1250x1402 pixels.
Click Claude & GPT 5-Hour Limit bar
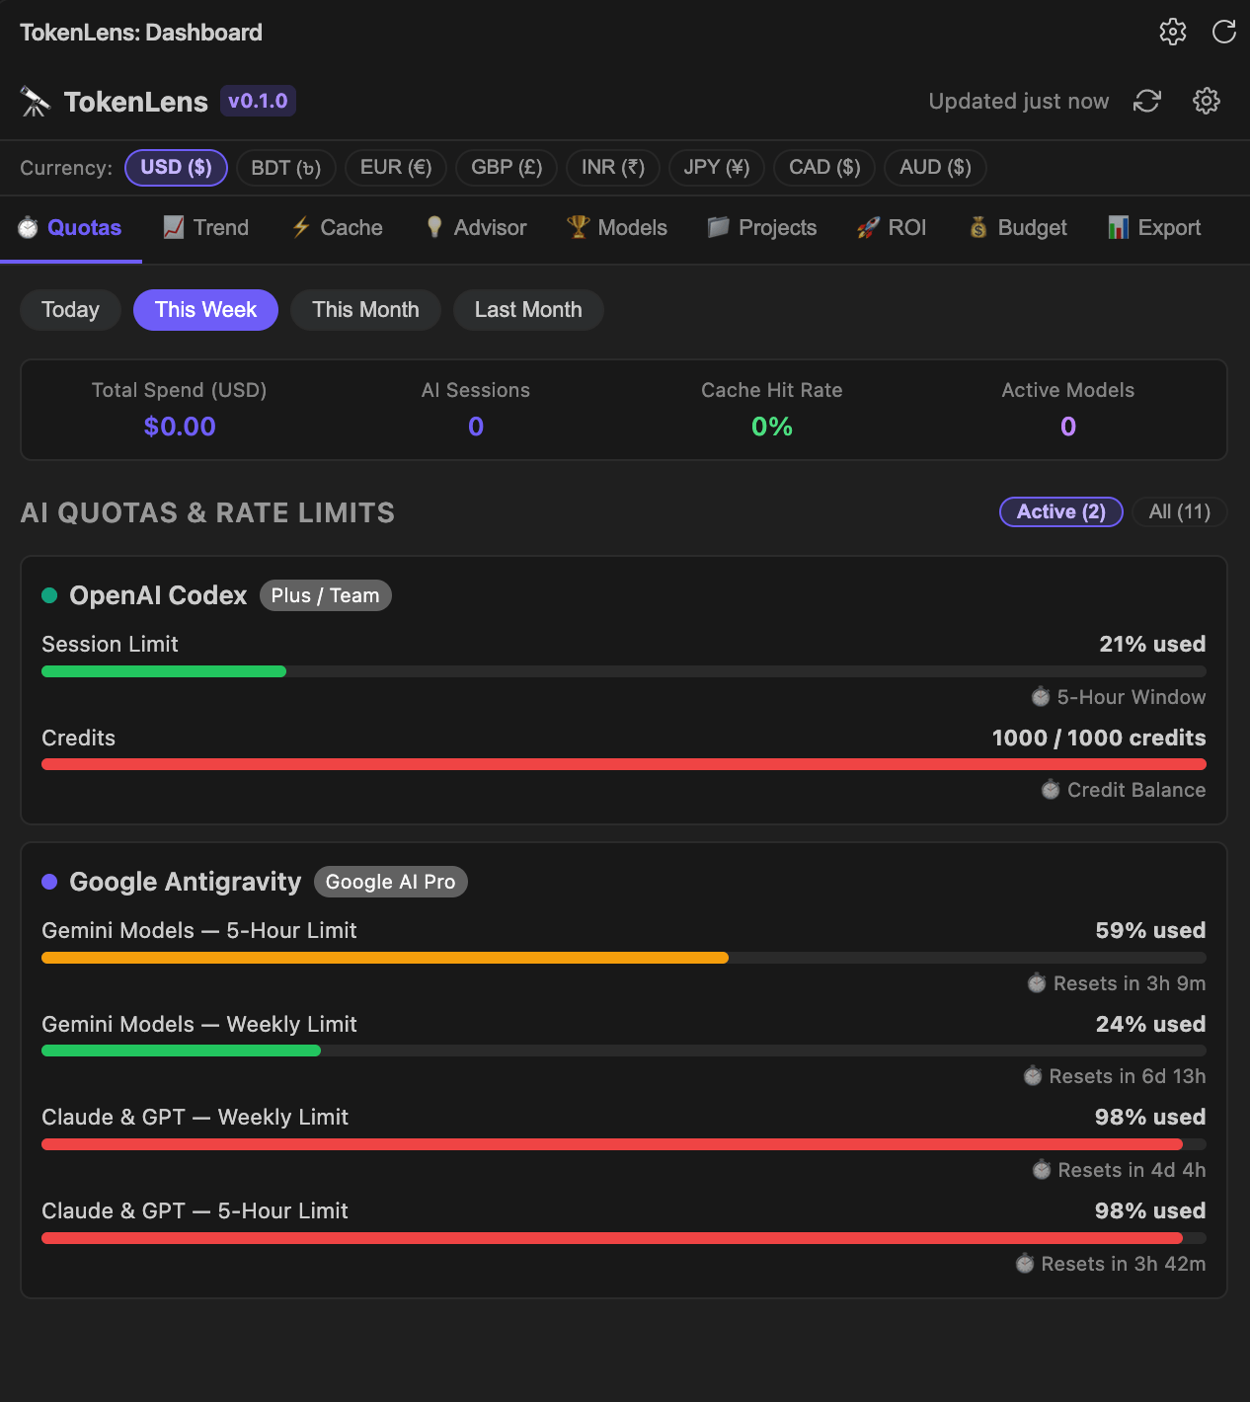coord(624,1238)
